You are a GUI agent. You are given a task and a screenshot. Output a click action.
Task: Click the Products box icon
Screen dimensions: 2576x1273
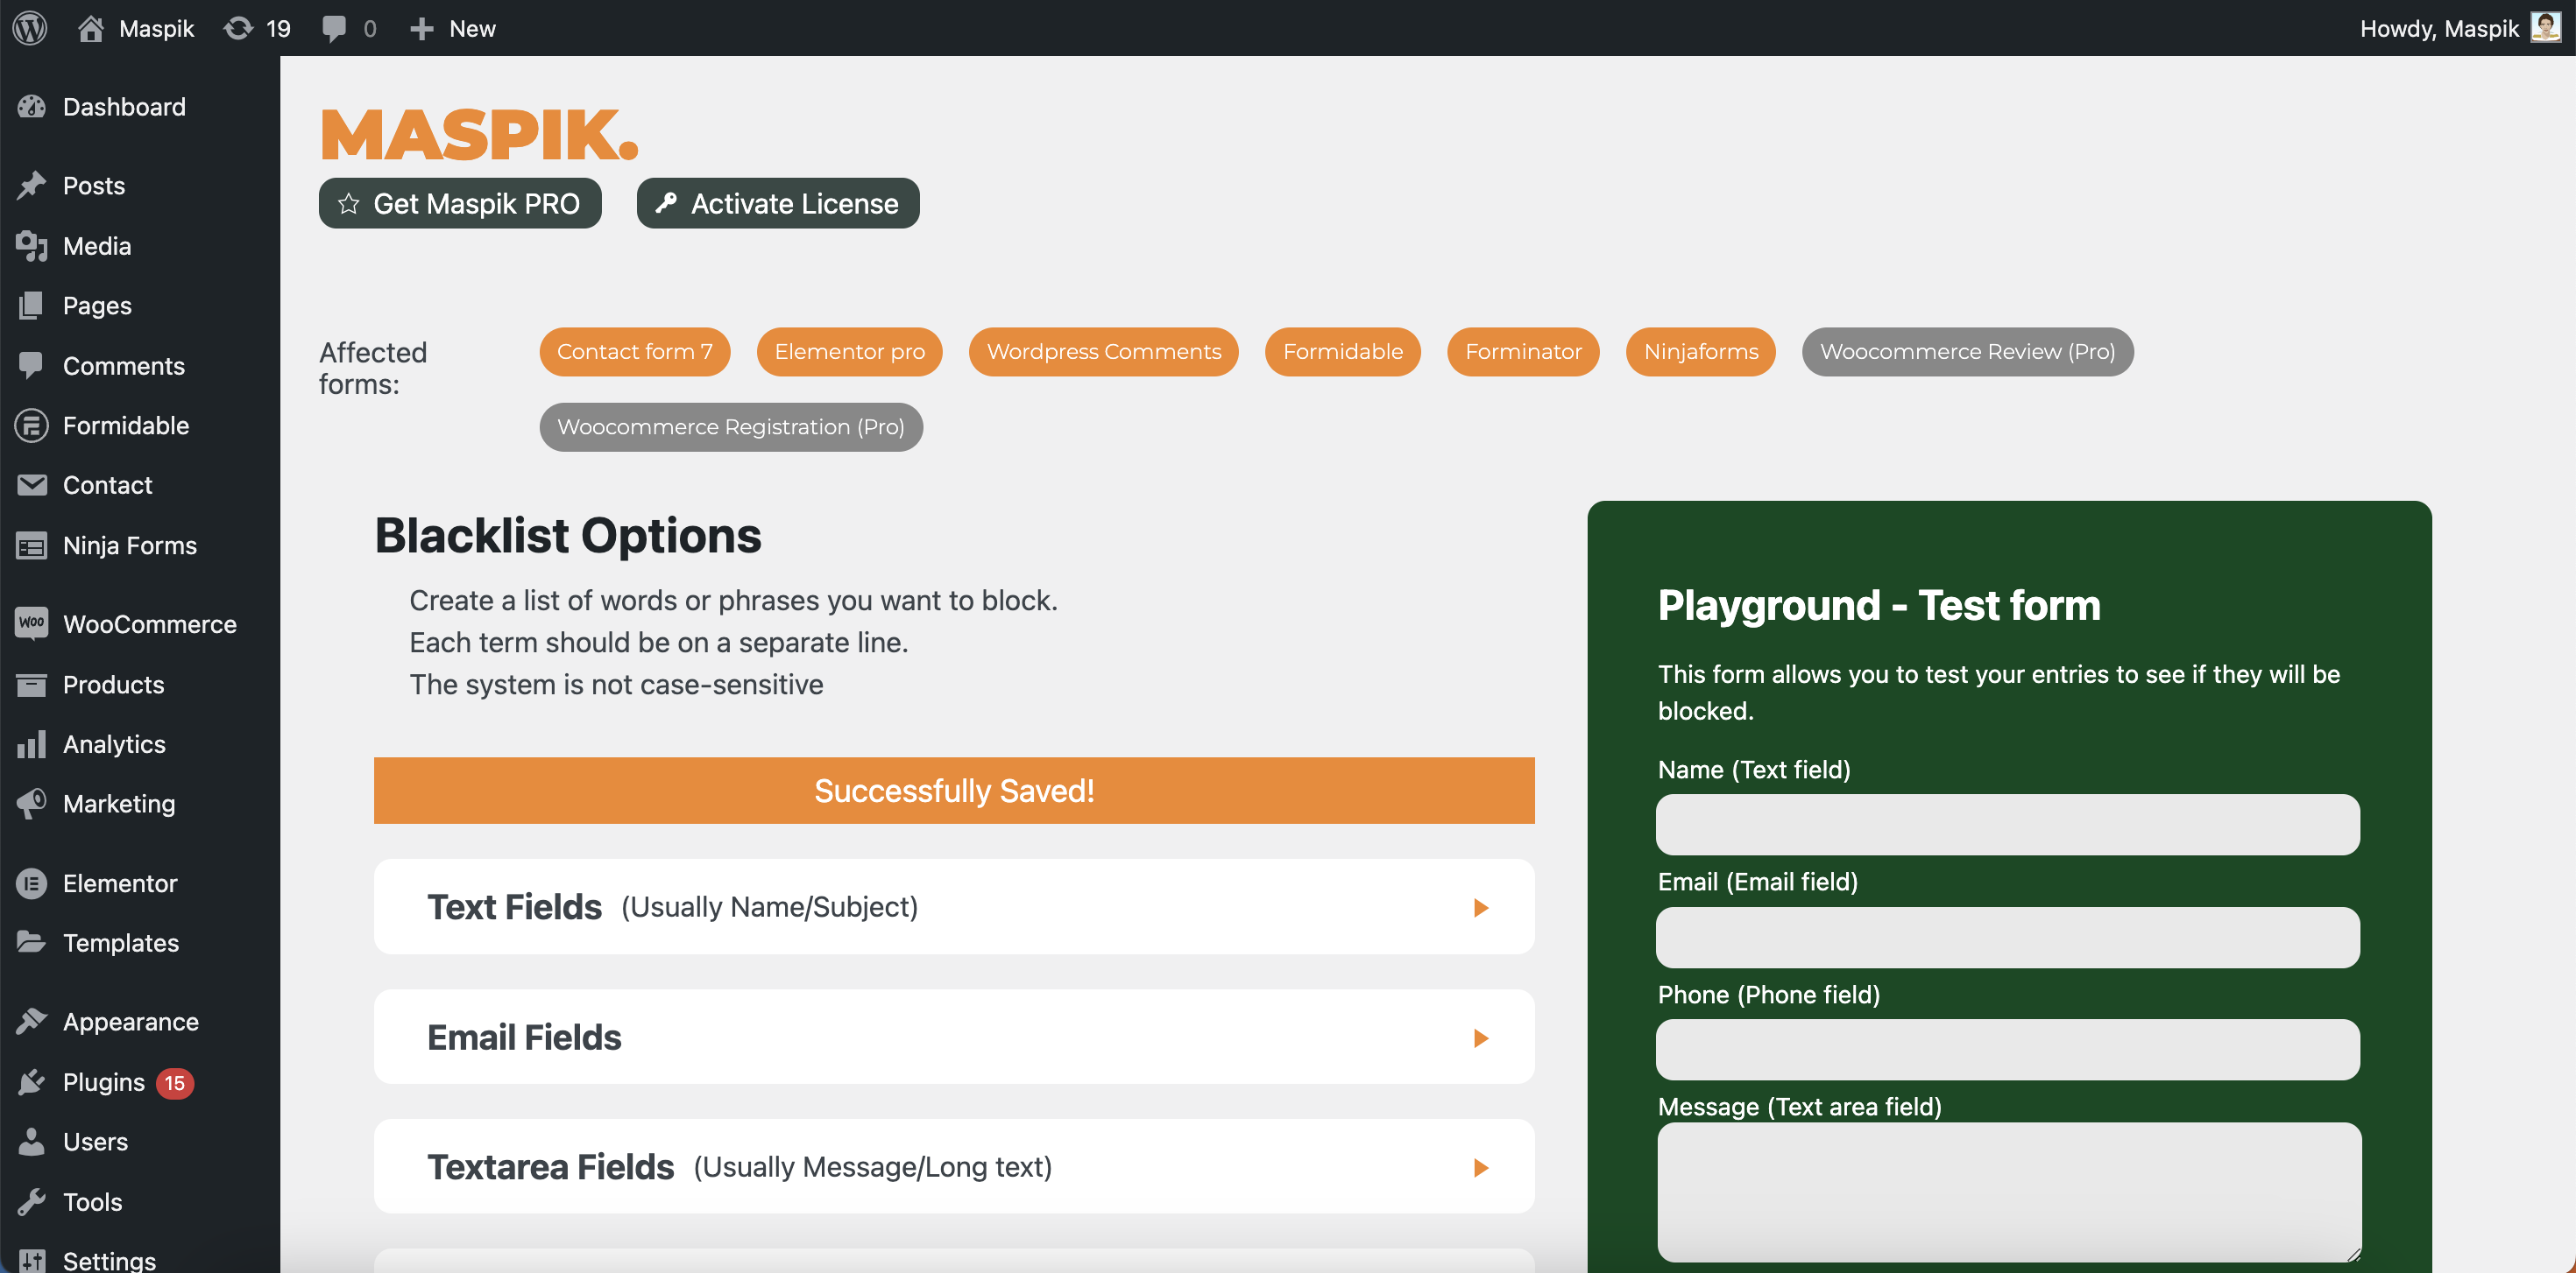coord(32,685)
